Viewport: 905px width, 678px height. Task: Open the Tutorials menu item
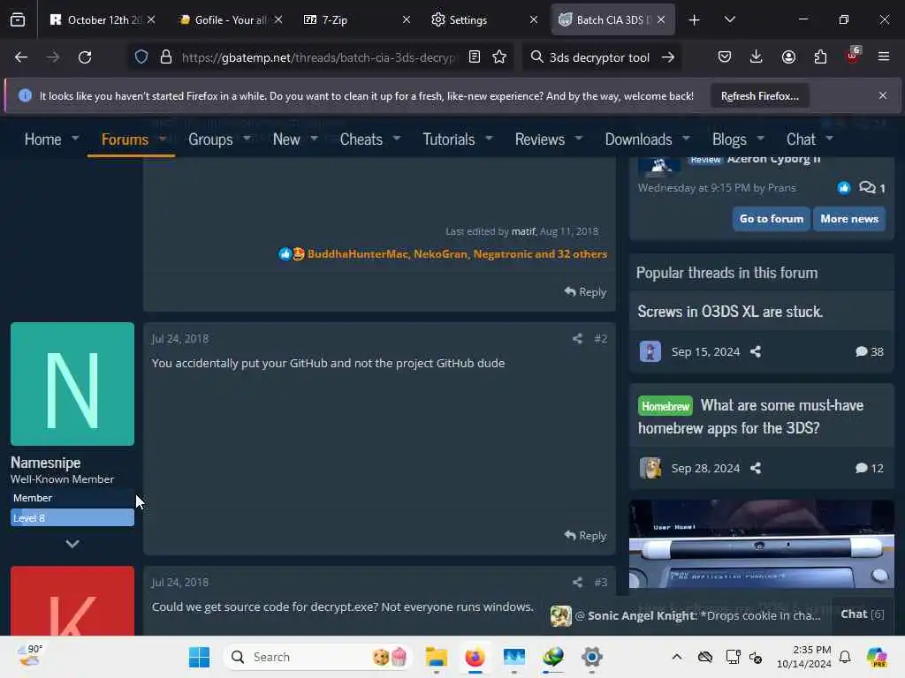click(448, 139)
